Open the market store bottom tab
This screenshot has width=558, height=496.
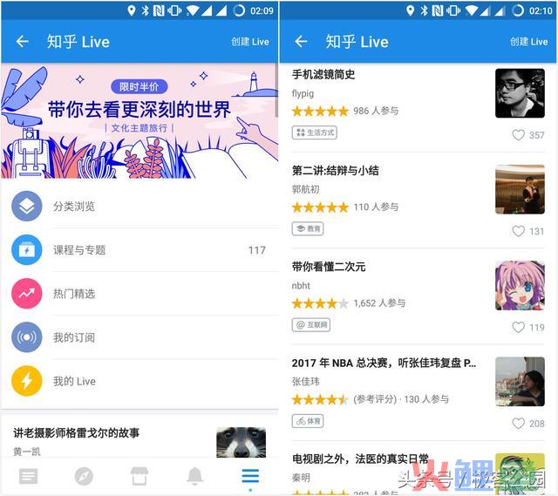pyautogui.click(x=139, y=476)
